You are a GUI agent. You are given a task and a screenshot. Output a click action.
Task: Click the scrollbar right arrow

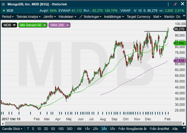tap(184, 124)
